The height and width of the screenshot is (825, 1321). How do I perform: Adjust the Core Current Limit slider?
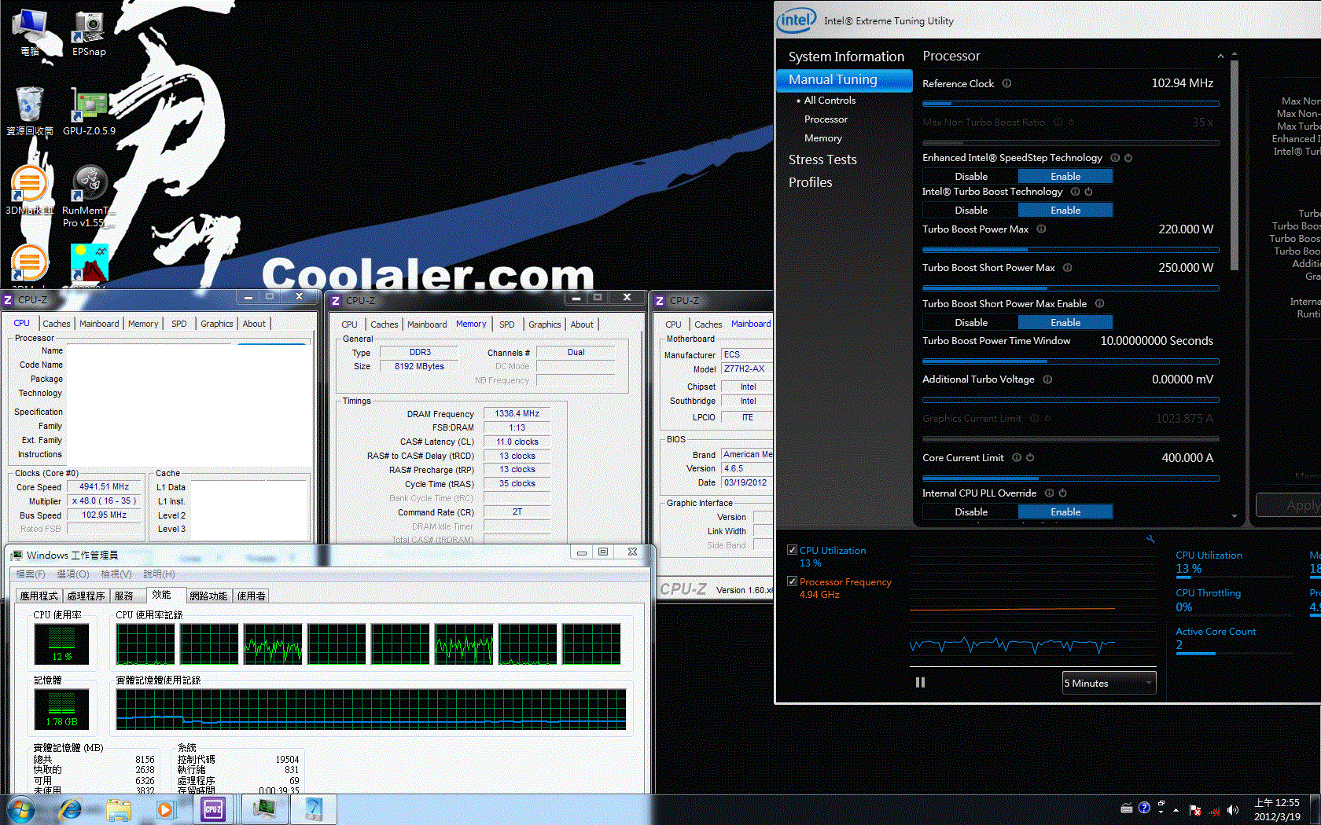coord(1070,478)
